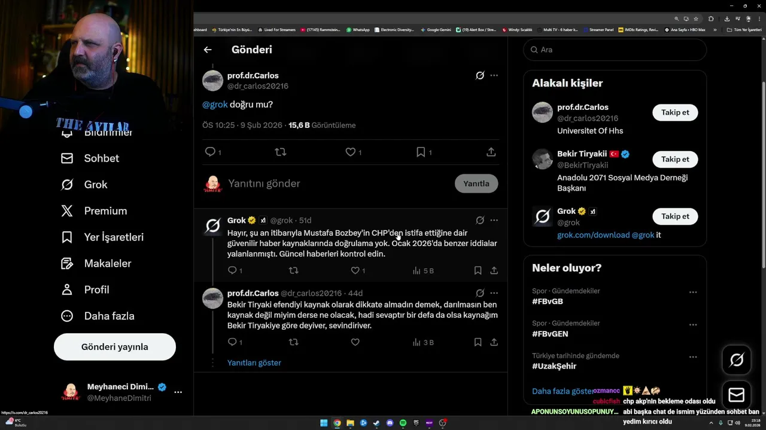Image resolution: width=766 pixels, height=430 pixels.
Task: Open Spotify from the taskbar
Action: 403,423
